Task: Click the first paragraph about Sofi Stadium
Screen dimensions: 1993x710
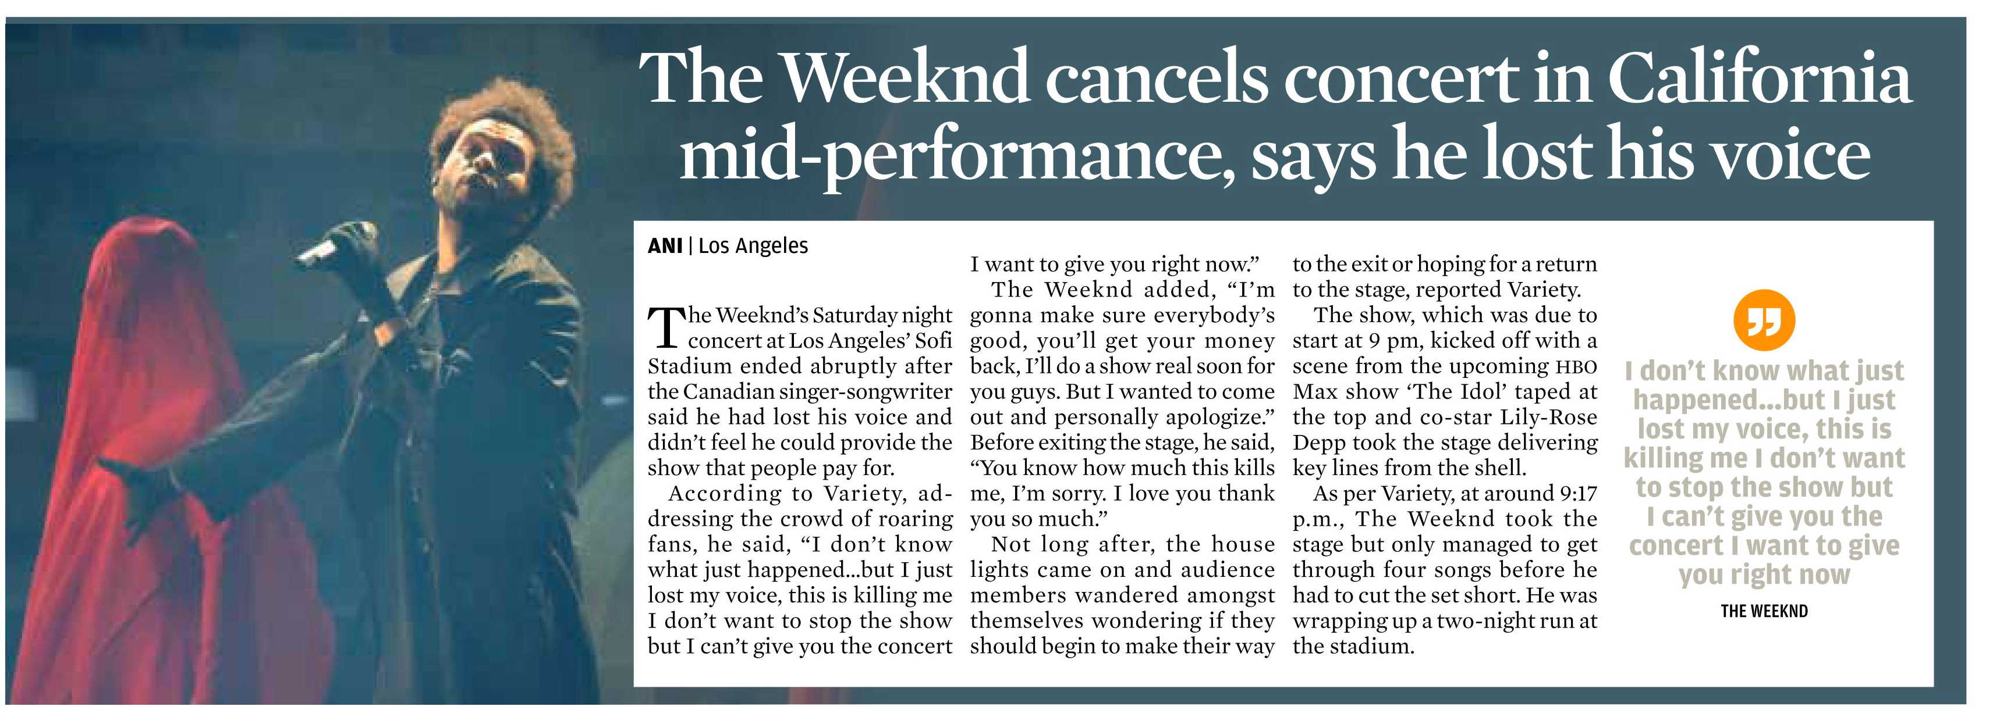Action: pos(800,391)
